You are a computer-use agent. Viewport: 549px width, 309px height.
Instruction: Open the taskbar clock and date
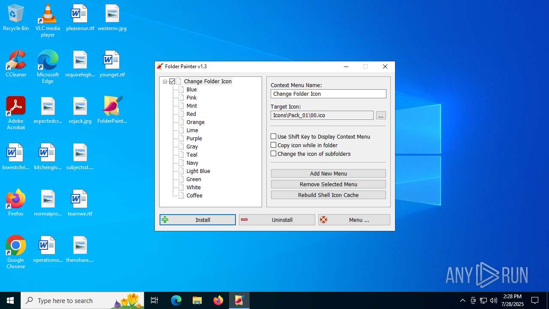[513, 300]
